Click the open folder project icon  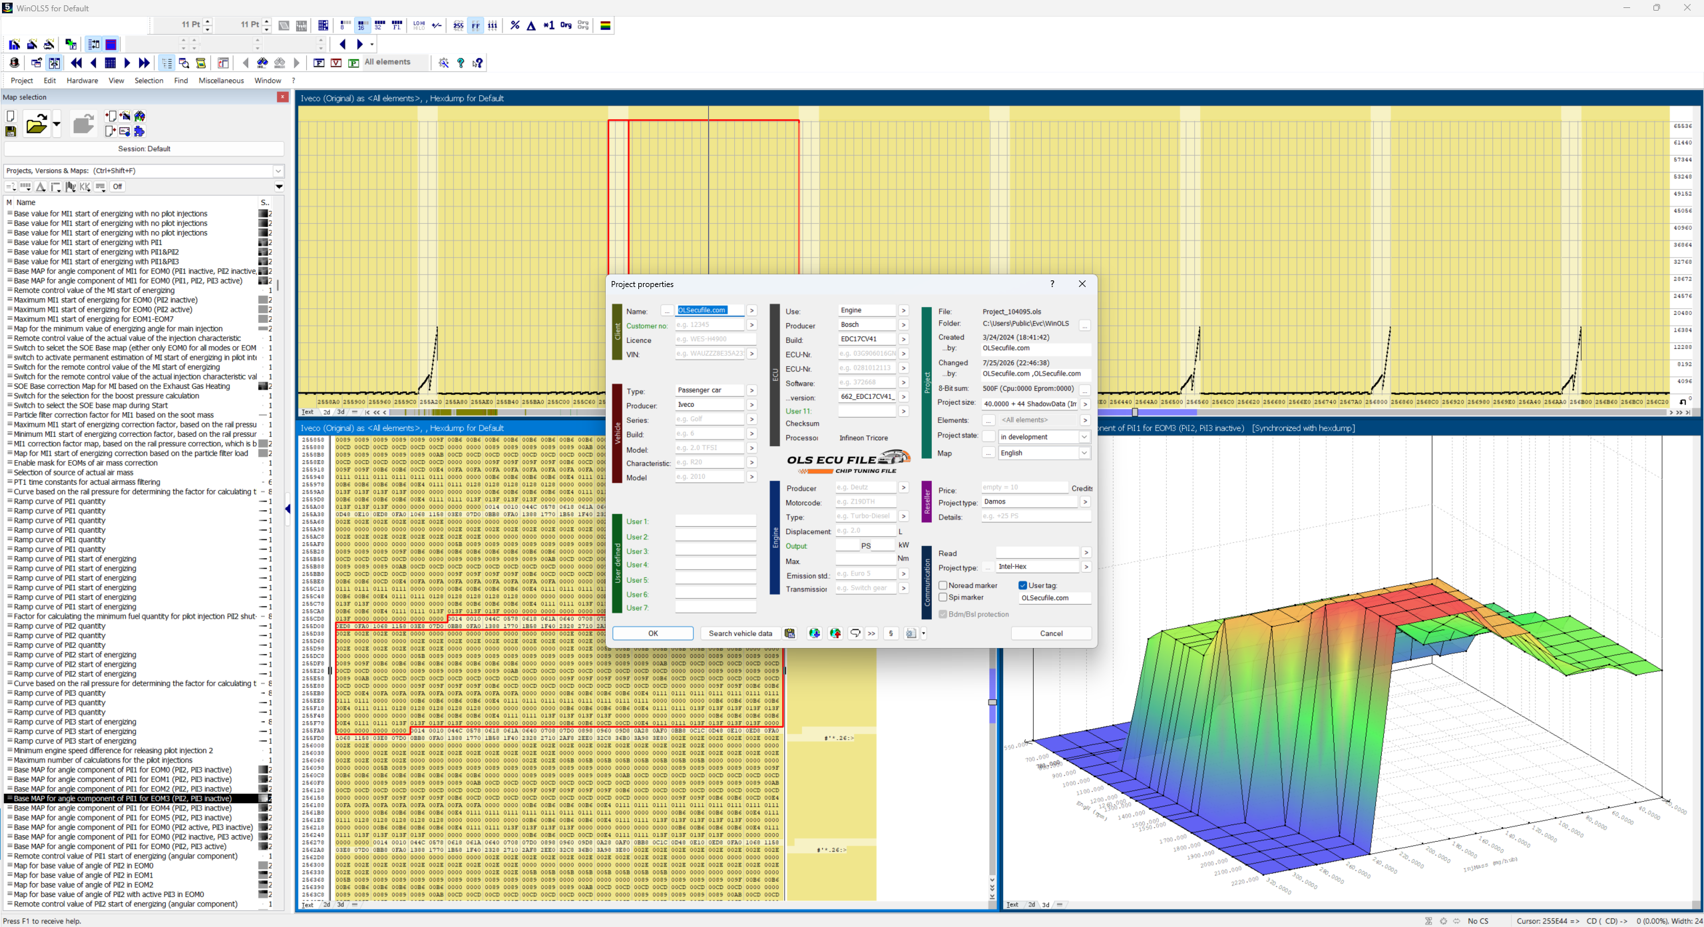36,124
